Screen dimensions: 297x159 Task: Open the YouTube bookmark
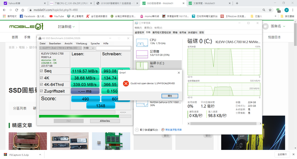(x=57, y=16)
